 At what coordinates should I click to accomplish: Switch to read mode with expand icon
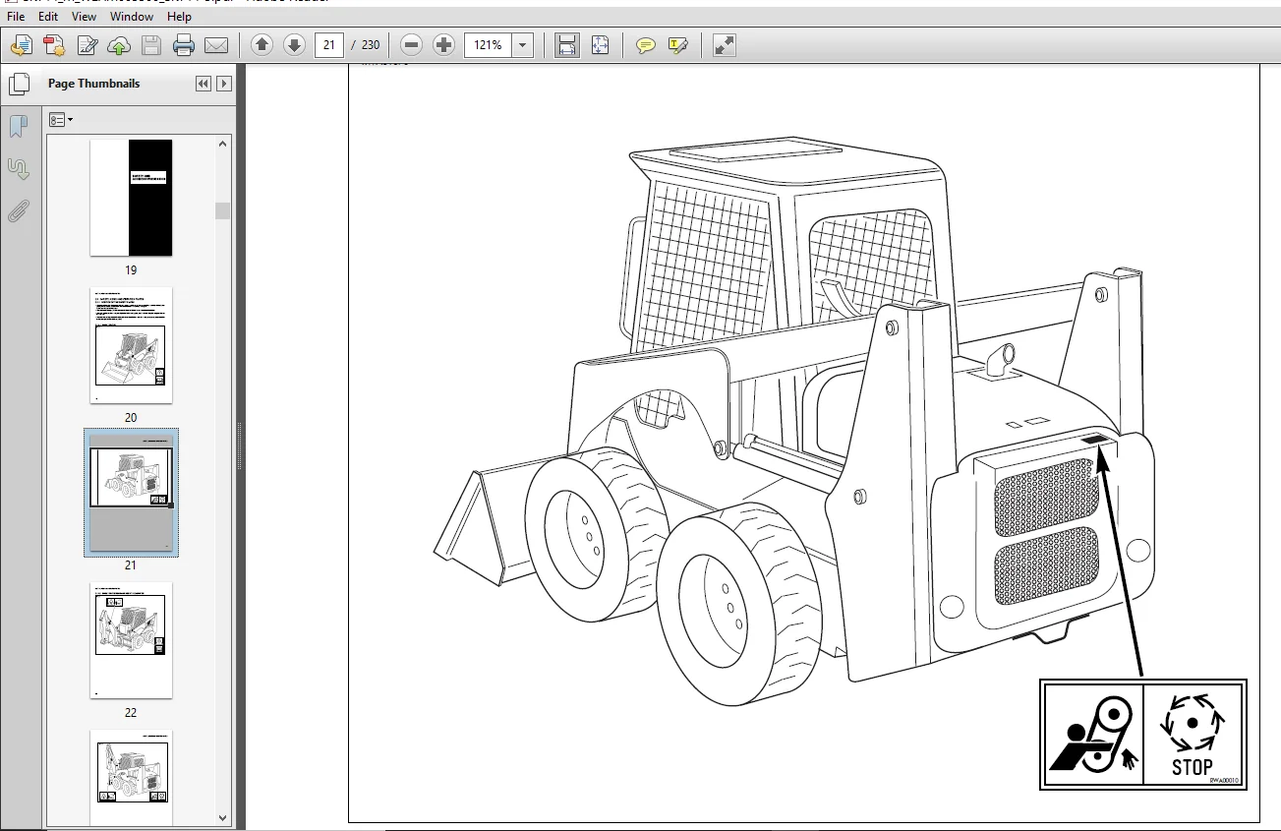725,45
